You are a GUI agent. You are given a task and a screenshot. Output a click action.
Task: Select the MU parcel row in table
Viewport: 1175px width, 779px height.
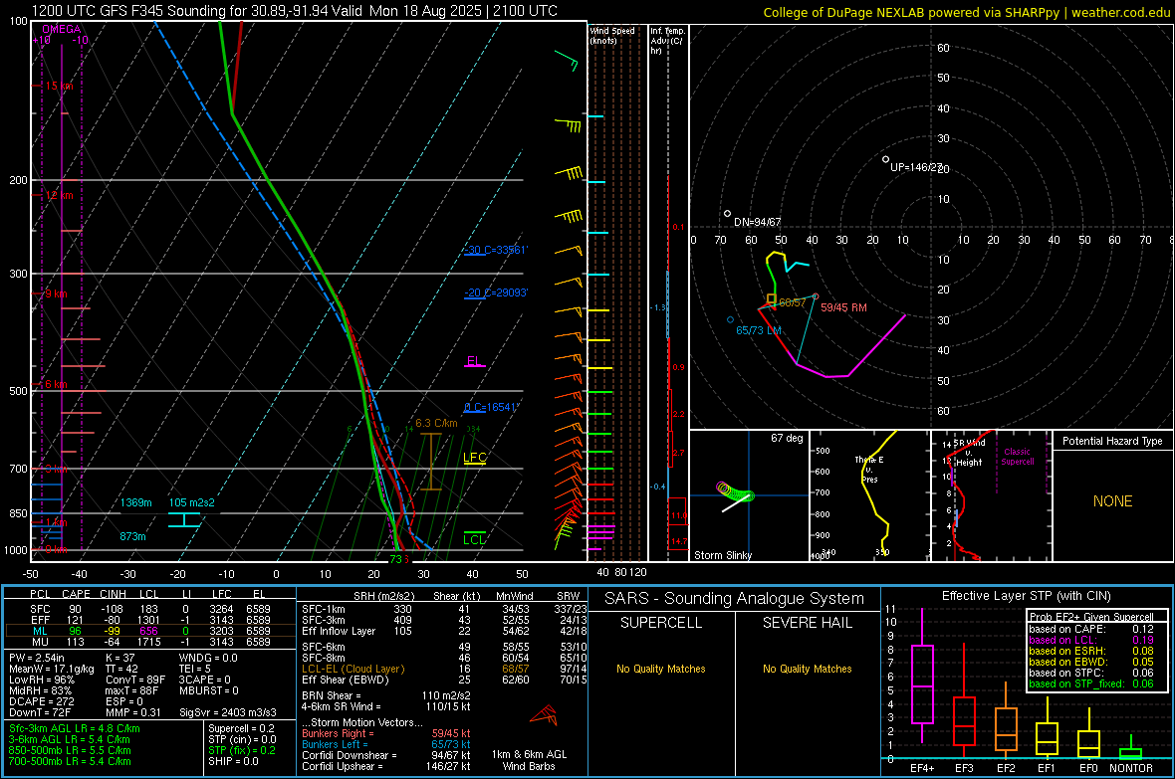150,642
